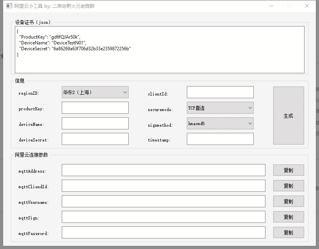Open the regionID dropdown
Screen dimensions: 319x249
tap(95, 92)
